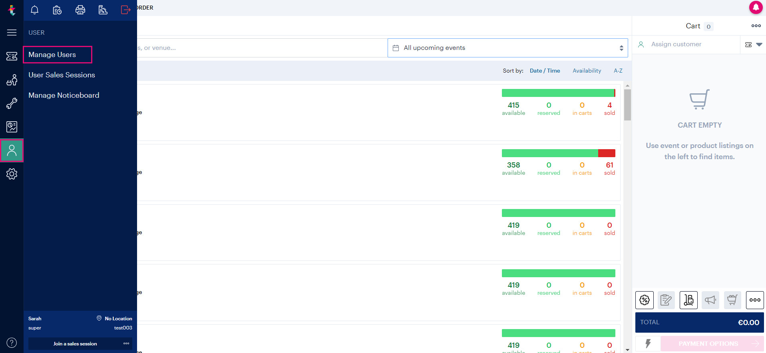The width and height of the screenshot is (766, 353).
Task: Click the TOTAL €0.00 bar
Action: (699, 322)
